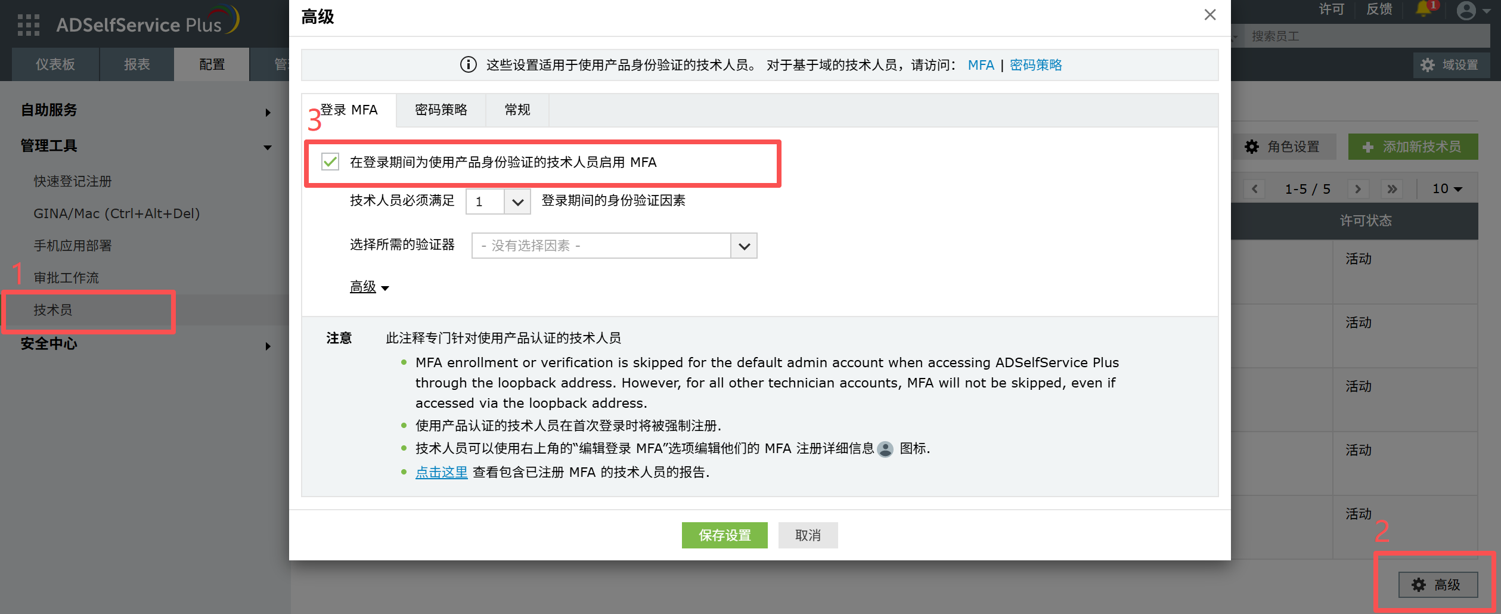Go to next page arrow

pos(1358,189)
